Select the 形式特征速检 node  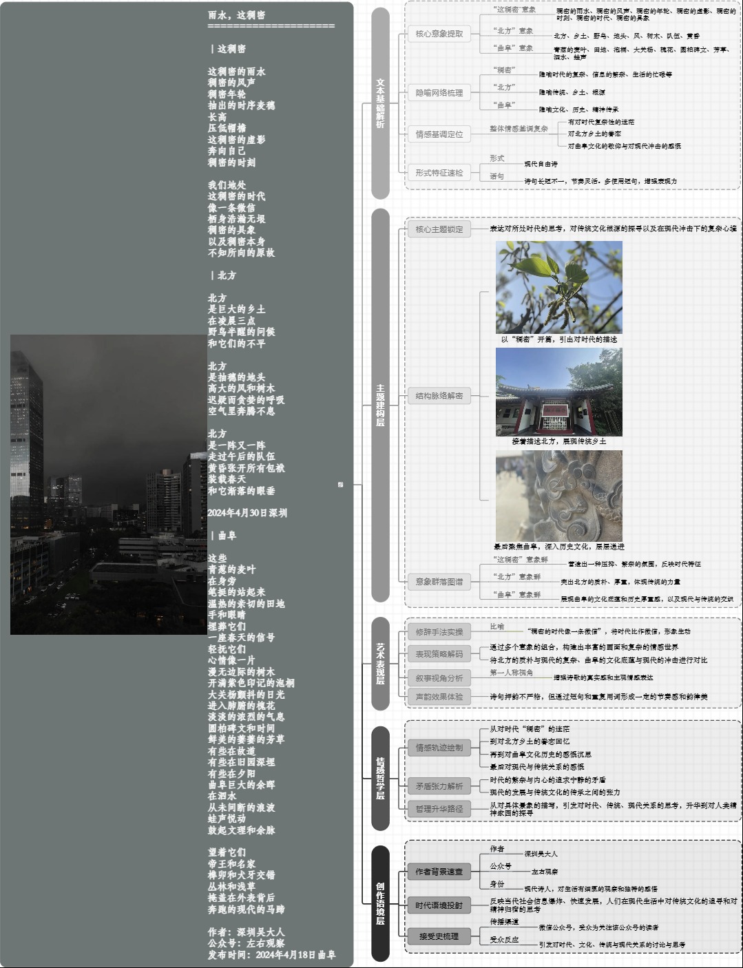pyautogui.click(x=439, y=173)
